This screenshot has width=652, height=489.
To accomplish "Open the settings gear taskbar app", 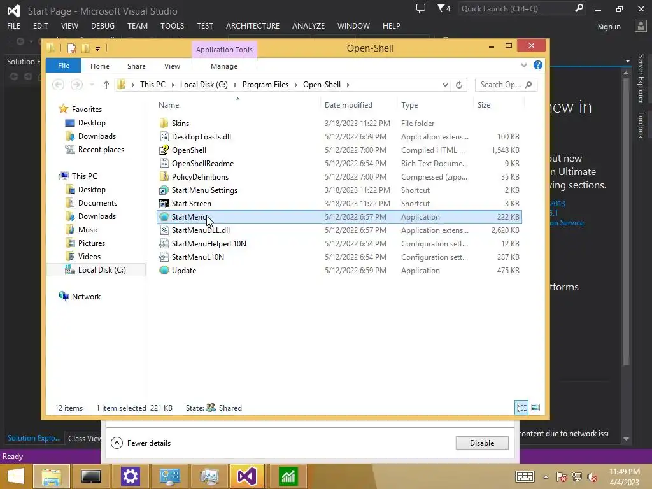I will pyautogui.click(x=130, y=476).
